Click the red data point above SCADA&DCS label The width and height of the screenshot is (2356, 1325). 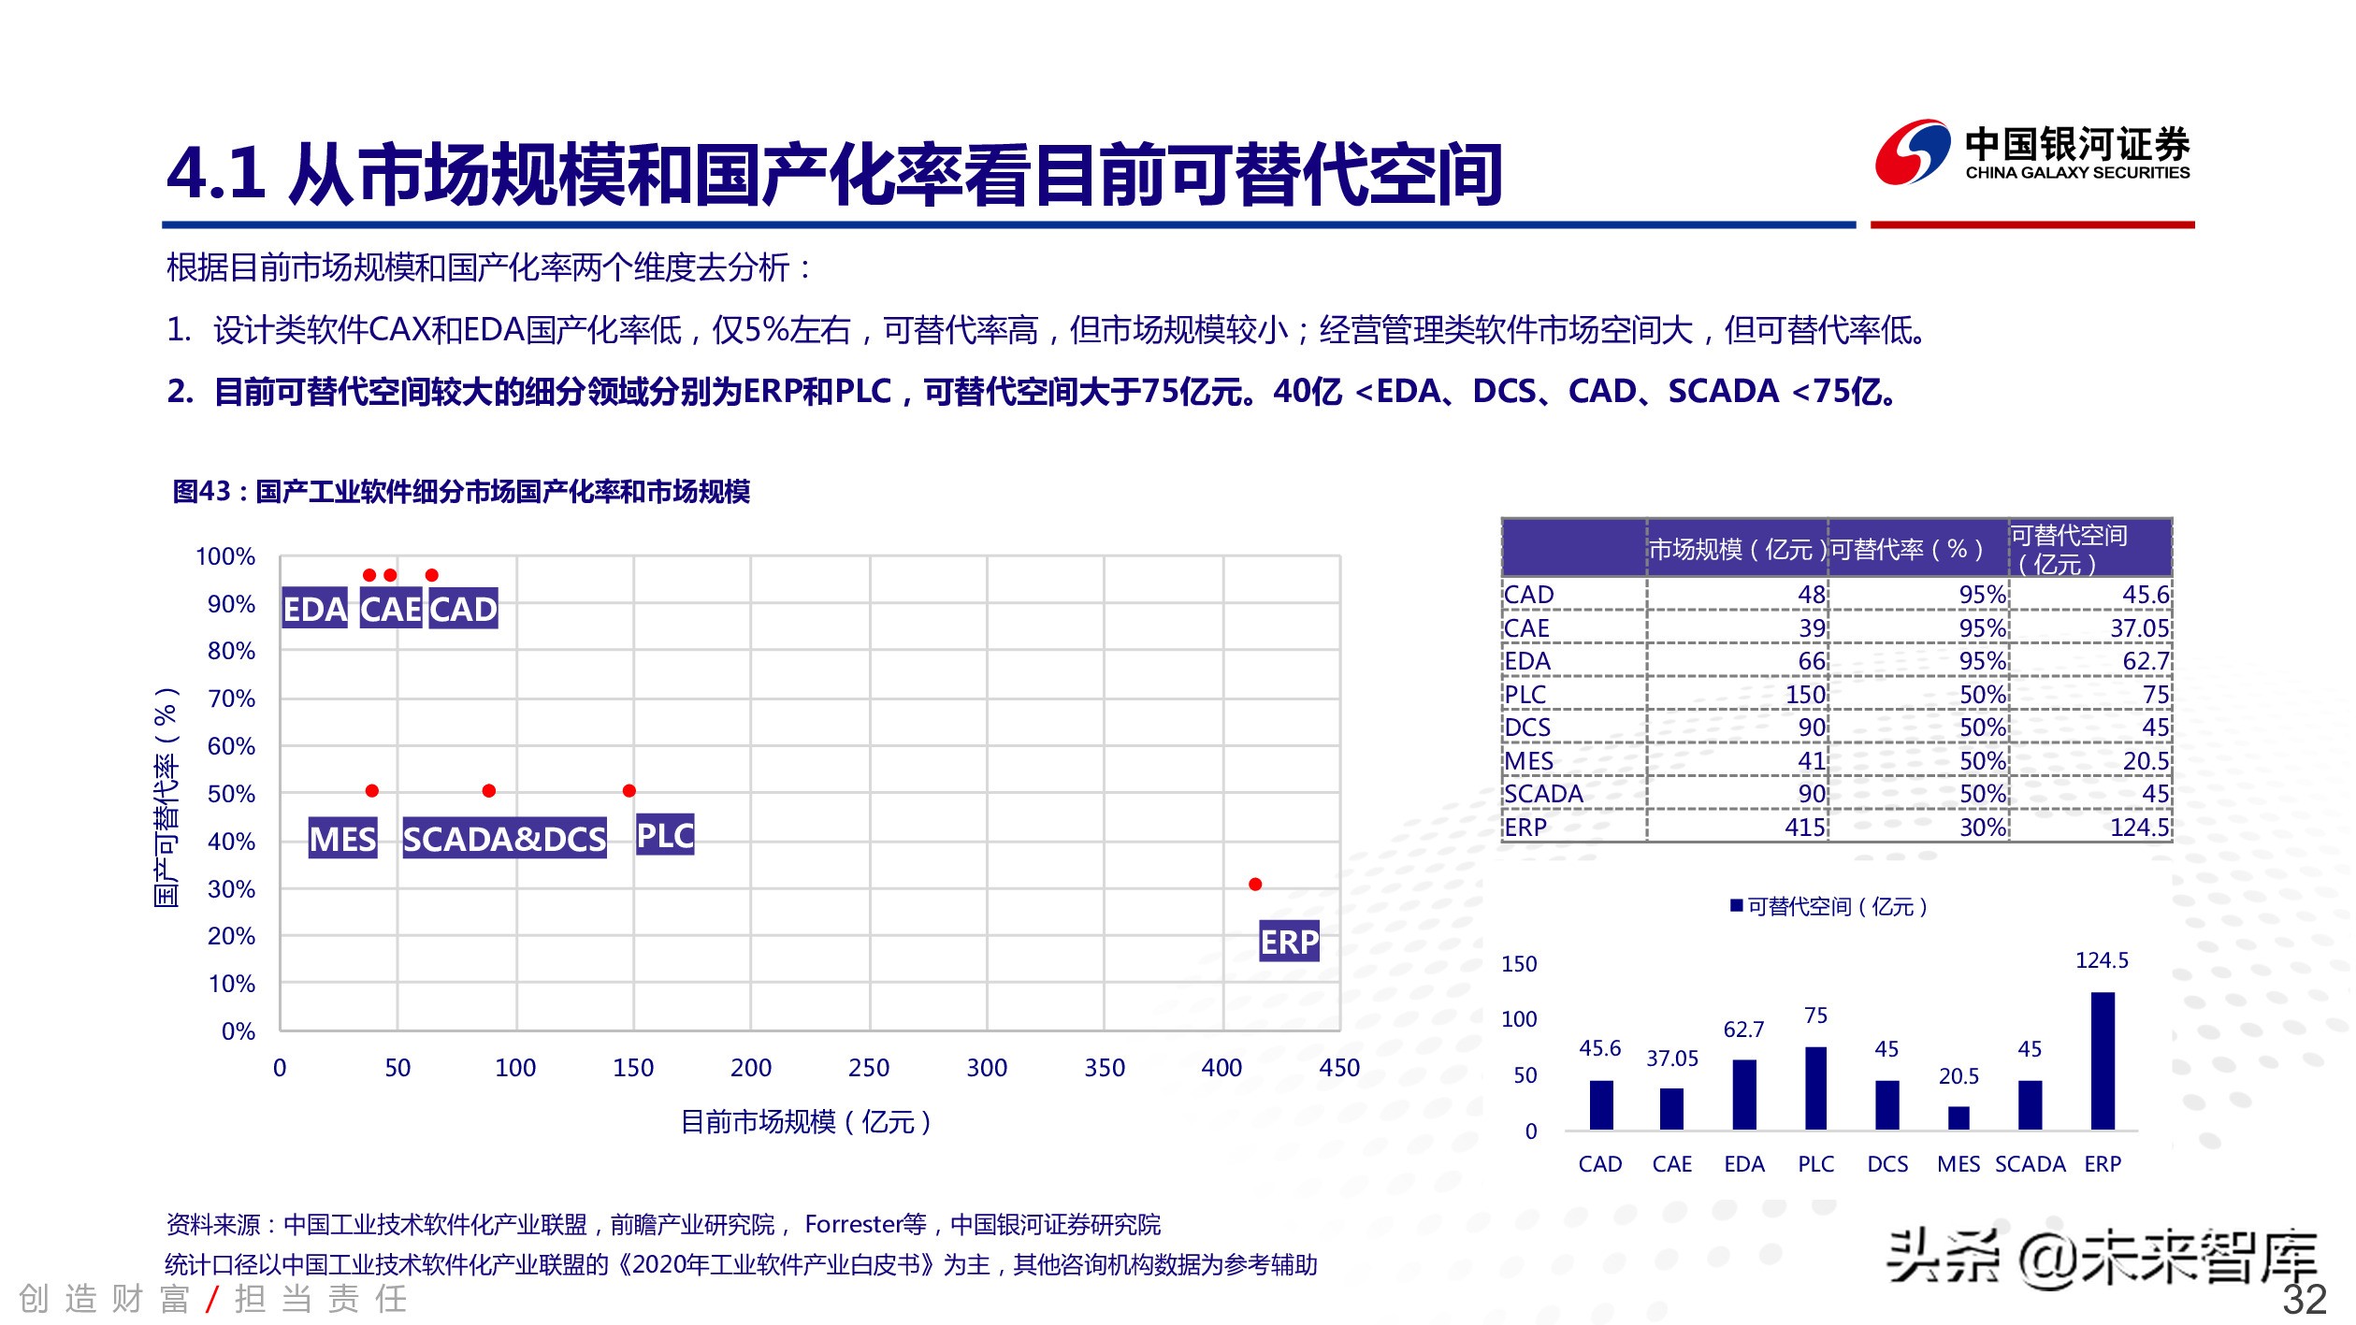click(489, 791)
